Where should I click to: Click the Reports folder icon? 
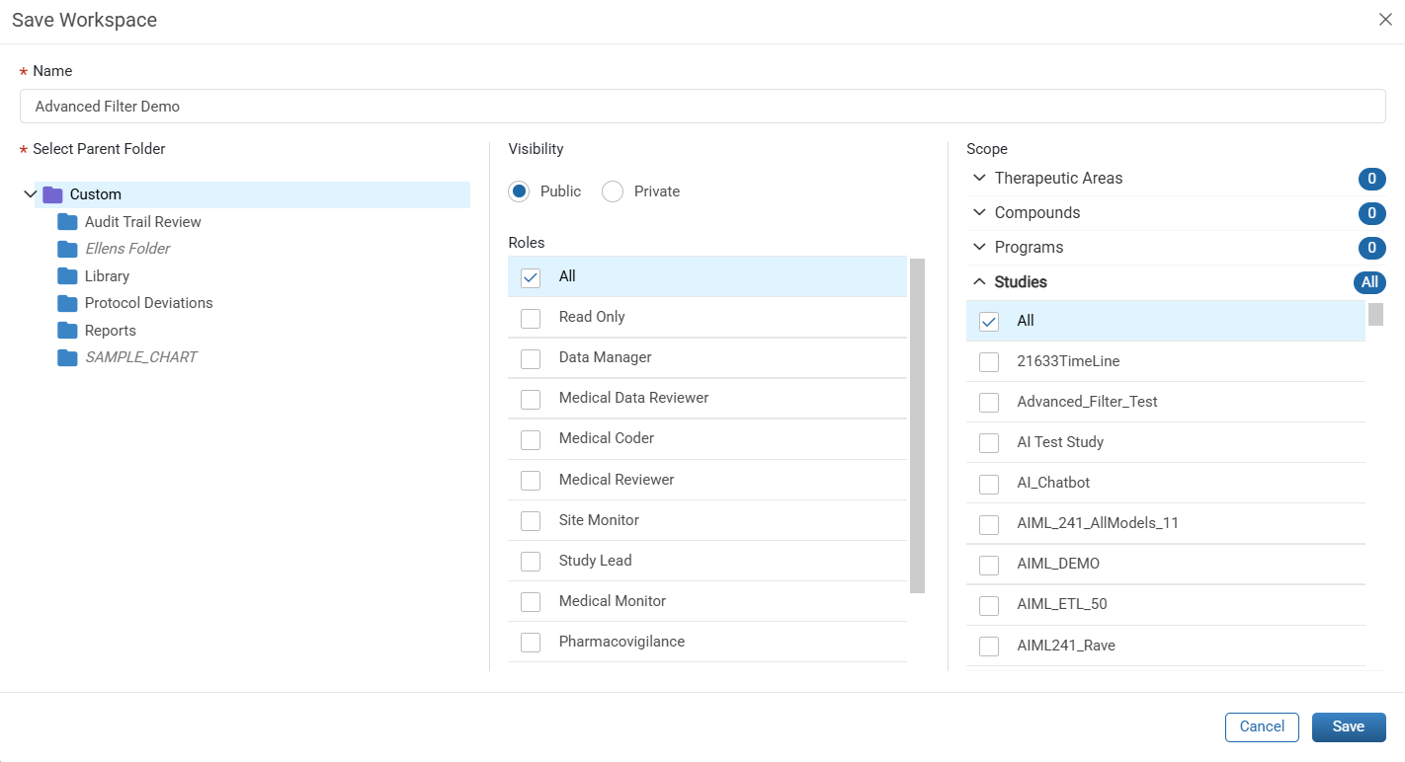[67, 331]
